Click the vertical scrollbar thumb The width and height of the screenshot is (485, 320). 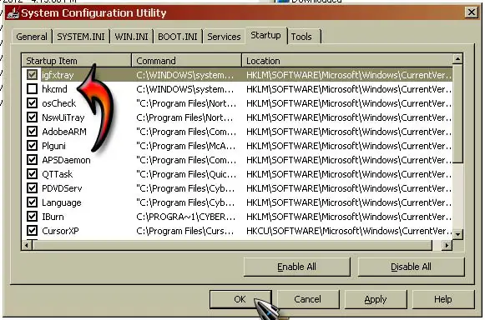(x=457, y=113)
